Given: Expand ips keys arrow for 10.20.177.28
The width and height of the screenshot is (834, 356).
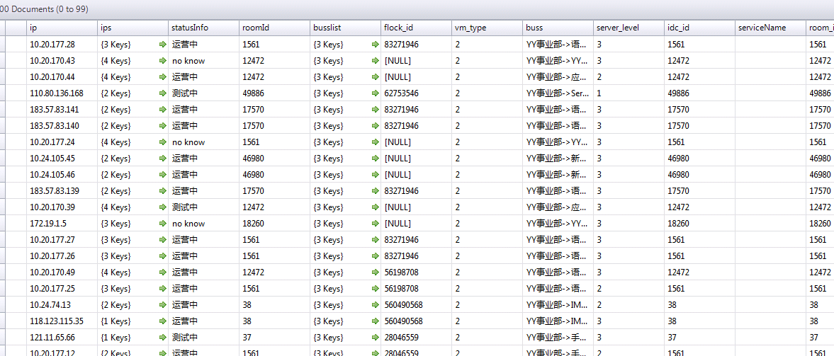Looking at the screenshot, I should pos(163,45).
